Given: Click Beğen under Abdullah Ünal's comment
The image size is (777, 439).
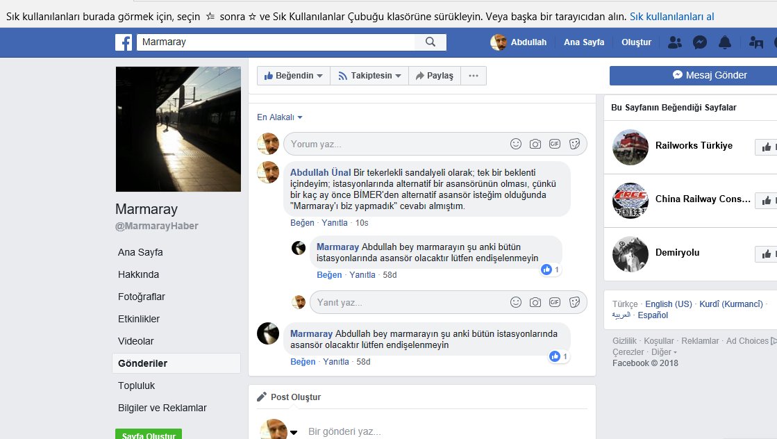Looking at the screenshot, I should tap(302, 223).
